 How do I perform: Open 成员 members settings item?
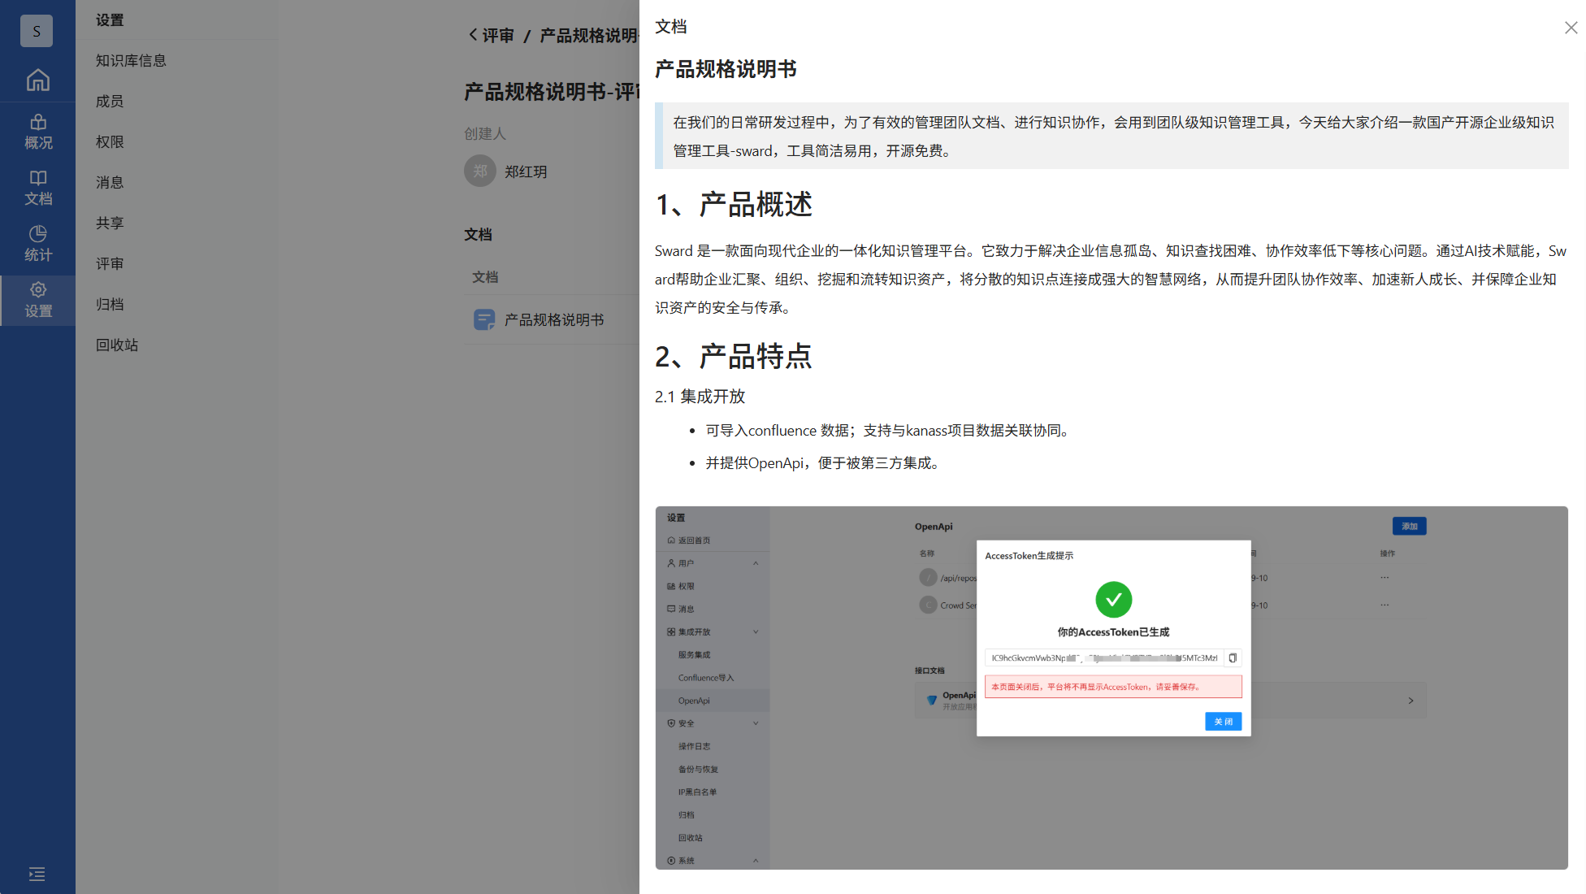pyautogui.click(x=110, y=101)
